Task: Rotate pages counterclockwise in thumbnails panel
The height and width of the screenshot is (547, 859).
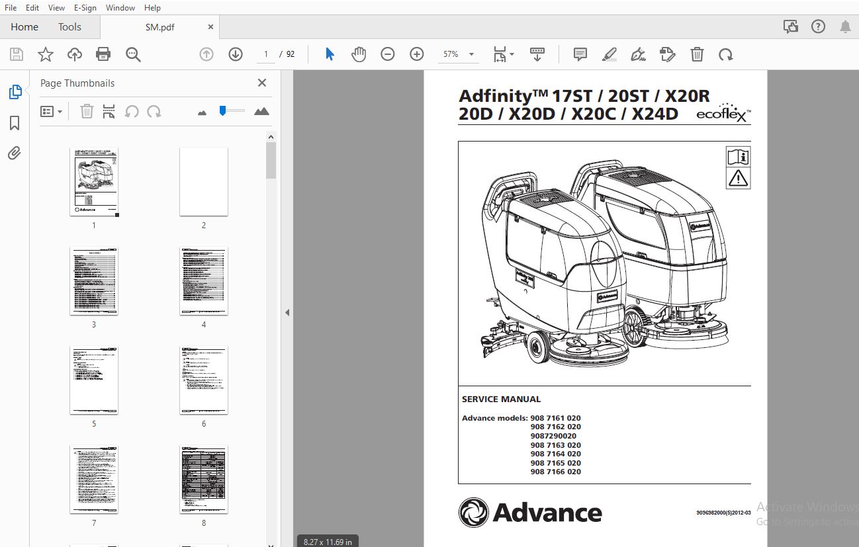Action: pos(132,112)
